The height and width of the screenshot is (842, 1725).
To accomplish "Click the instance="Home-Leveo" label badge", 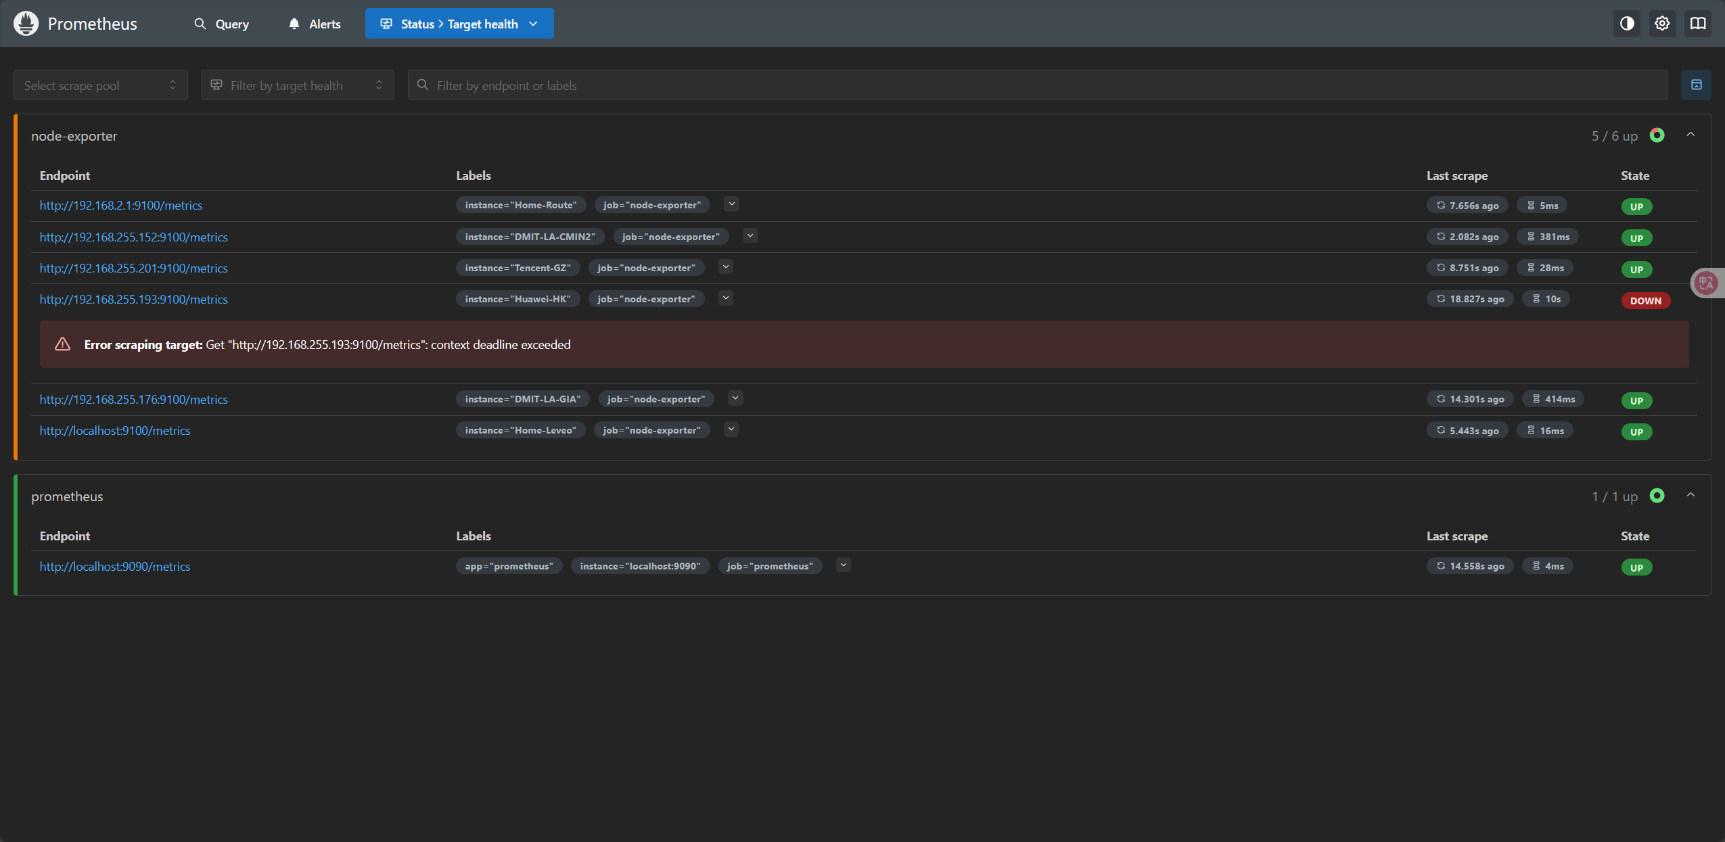I will tap(520, 430).
